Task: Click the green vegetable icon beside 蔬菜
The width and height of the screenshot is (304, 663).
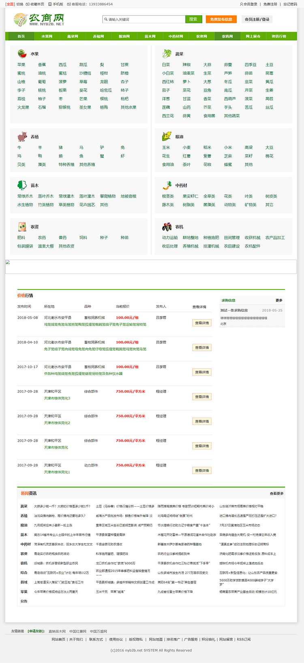Action: click(x=167, y=54)
